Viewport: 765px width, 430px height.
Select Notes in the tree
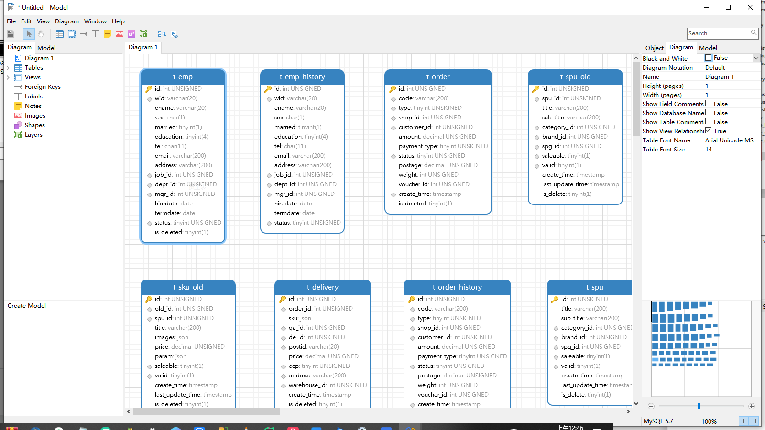tap(33, 106)
